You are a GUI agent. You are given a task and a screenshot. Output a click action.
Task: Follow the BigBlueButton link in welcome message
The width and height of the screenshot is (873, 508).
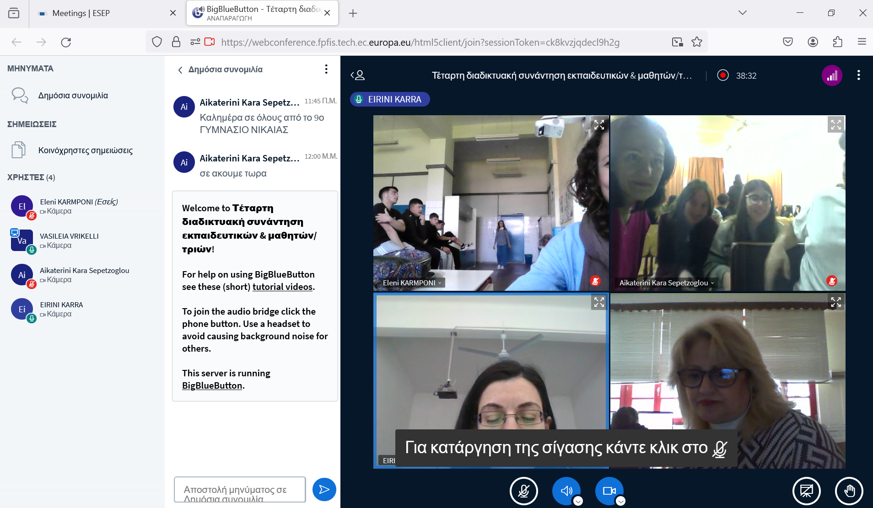coord(212,385)
